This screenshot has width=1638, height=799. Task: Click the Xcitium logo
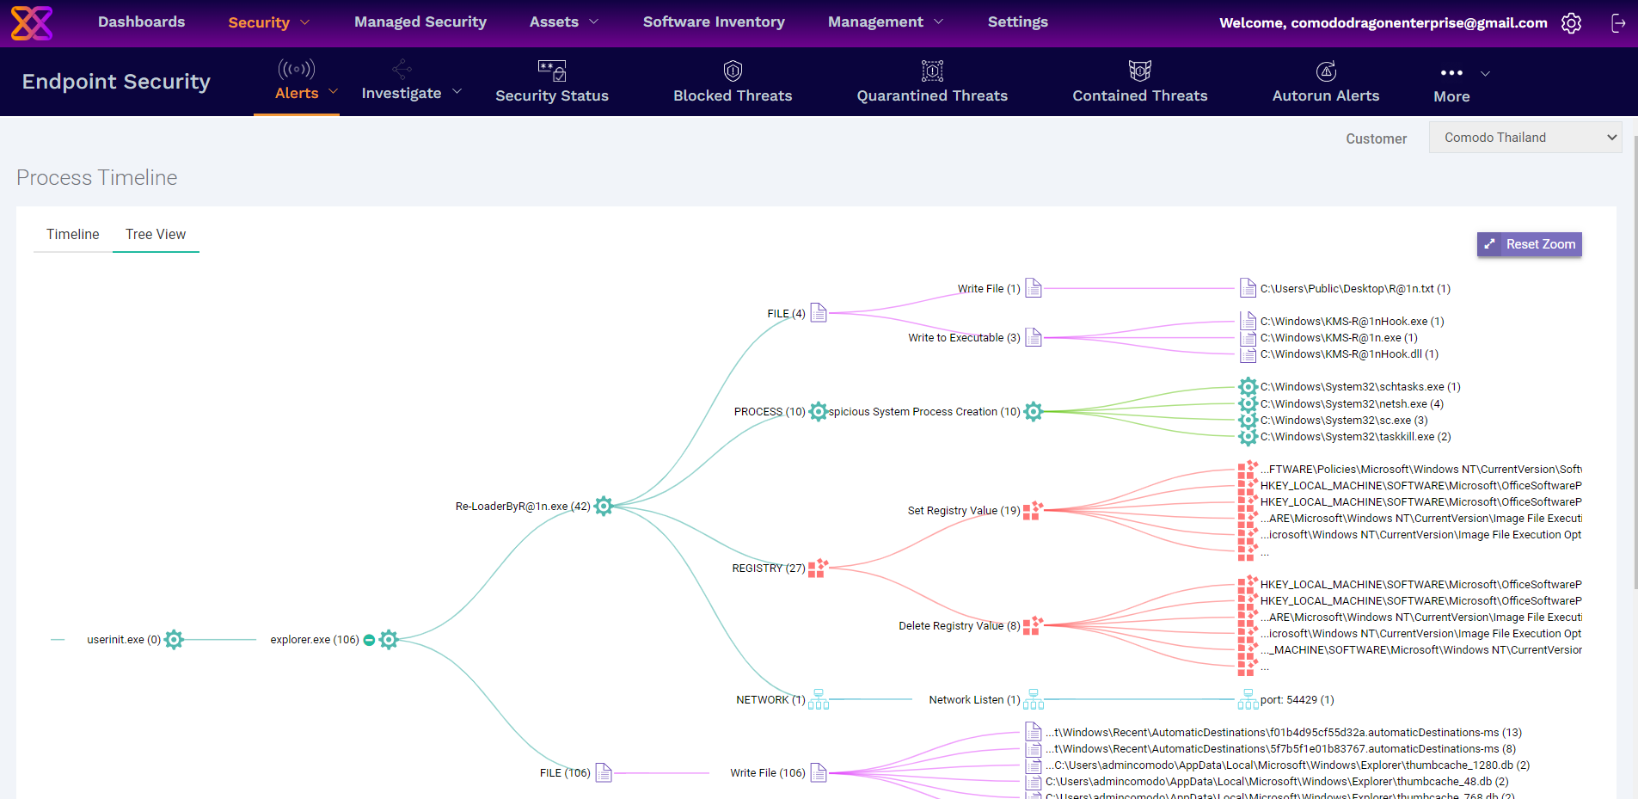click(32, 22)
